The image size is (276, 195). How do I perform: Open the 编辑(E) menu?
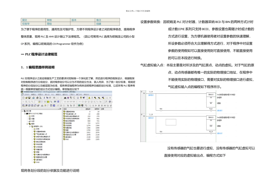[x=33, y=95]
